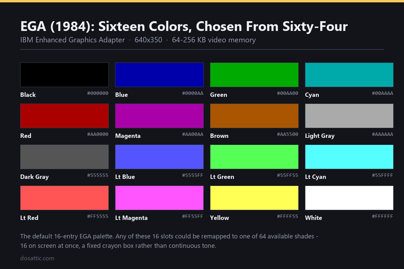Pick the Green color swatch
Viewport: 404px width, 269px height.
click(x=254, y=75)
